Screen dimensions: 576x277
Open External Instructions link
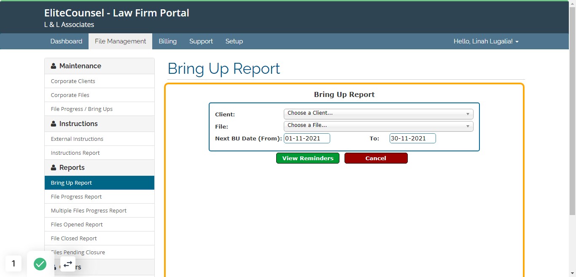pyautogui.click(x=100, y=139)
